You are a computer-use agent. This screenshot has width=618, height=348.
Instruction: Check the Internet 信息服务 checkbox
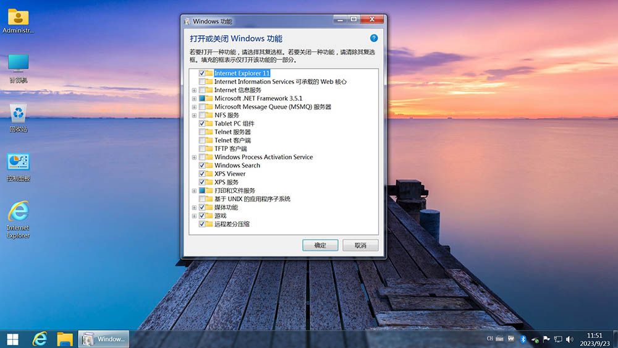click(x=202, y=90)
